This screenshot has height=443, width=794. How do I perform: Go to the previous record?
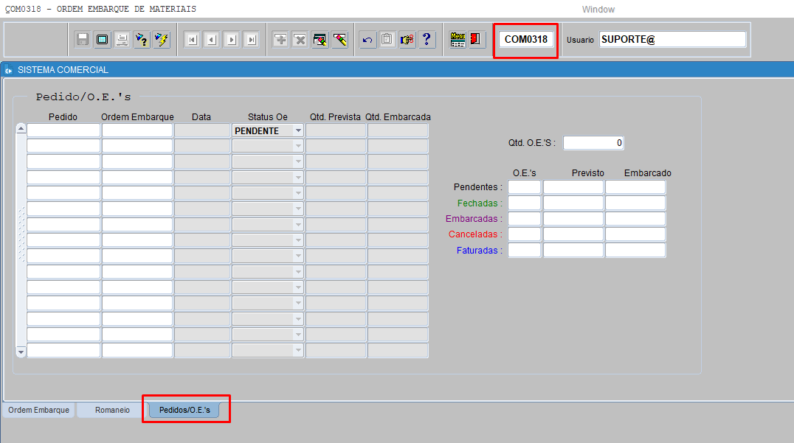tap(213, 40)
